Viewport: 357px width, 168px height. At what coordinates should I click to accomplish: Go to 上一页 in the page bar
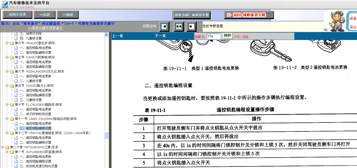point(117,36)
